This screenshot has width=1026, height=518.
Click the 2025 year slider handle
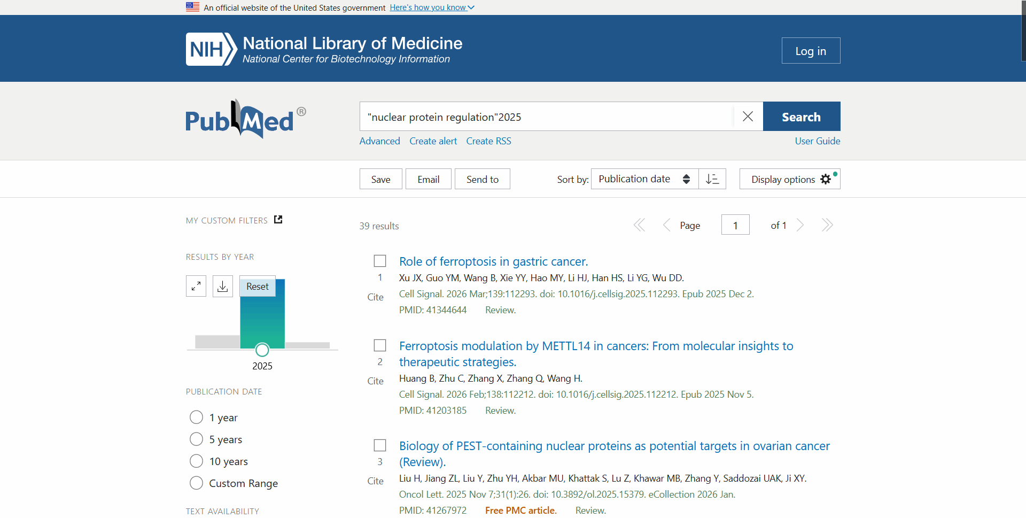pyautogui.click(x=262, y=350)
